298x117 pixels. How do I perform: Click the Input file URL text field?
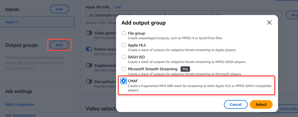click(184, 15)
